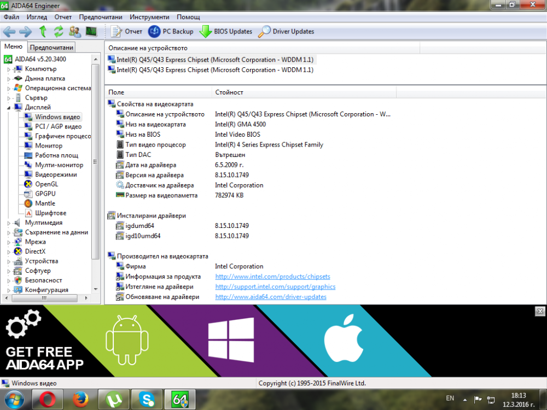The image size is (547, 410).
Task: Open Графичен процесор page
Action: 62,136
